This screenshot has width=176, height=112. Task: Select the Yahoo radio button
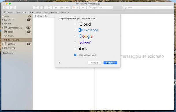click(75, 43)
